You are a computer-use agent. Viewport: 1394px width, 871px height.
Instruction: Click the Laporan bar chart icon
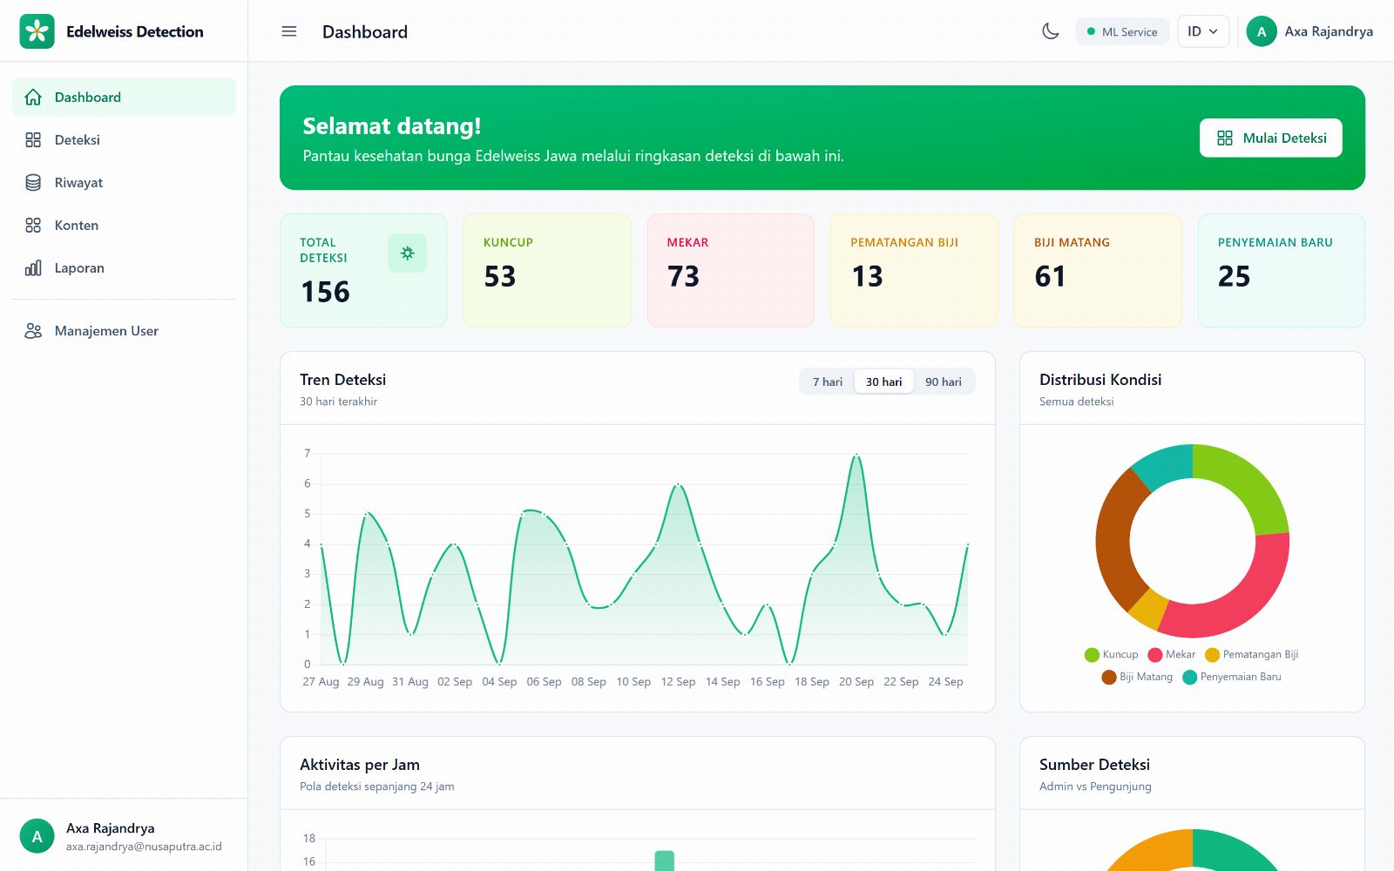pyautogui.click(x=33, y=267)
